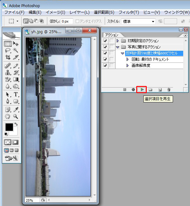Enable the アンチエイリアス checkbox
Screen dimensions: 190x206
tap(78, 21)
